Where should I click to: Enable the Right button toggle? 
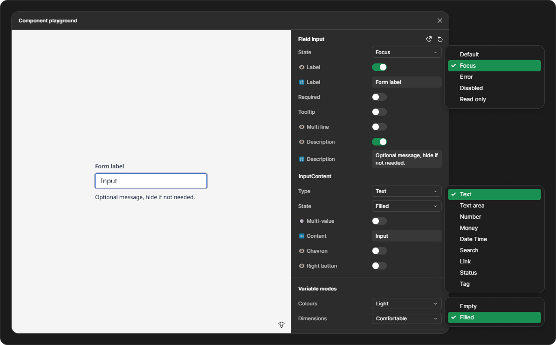click(379, 266)
